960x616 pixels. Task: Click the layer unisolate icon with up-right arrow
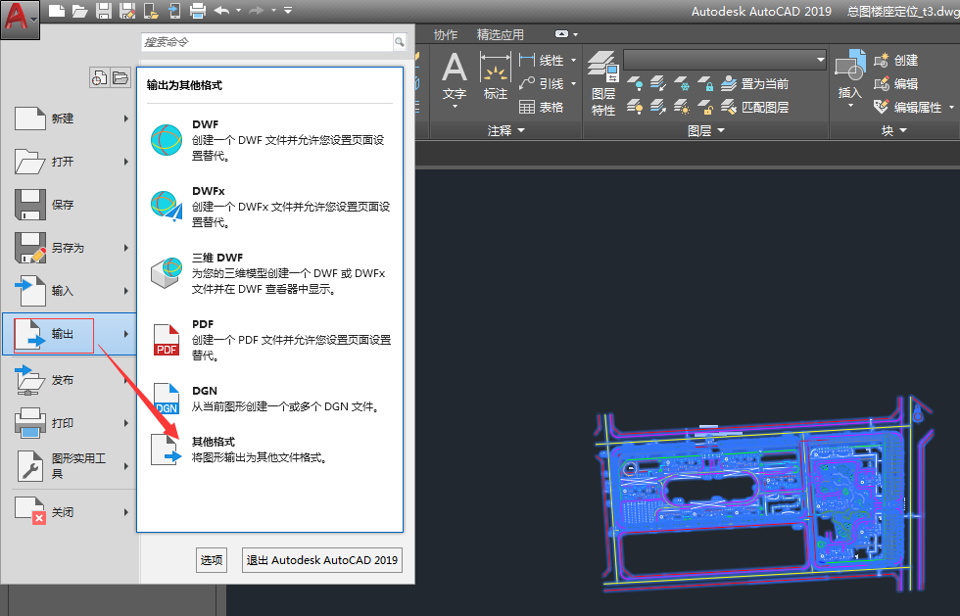pyautogui.click(x=658, y=107)
